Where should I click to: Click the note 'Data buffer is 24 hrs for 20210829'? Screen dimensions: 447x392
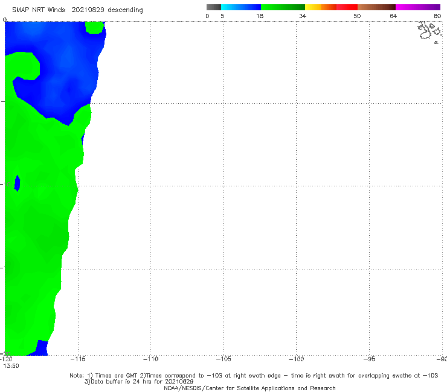pyautogui.click(x=139, y=382)
